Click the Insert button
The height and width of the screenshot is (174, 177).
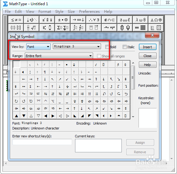(147, 47)
